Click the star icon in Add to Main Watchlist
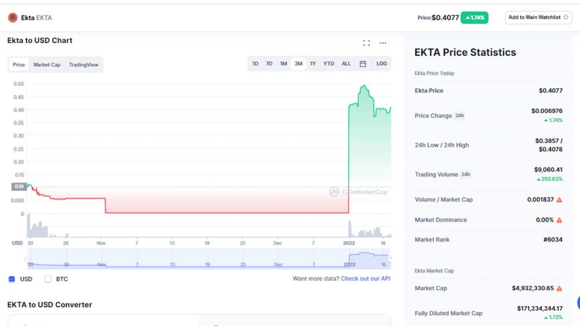580x326 pixels. pos(566,18)
